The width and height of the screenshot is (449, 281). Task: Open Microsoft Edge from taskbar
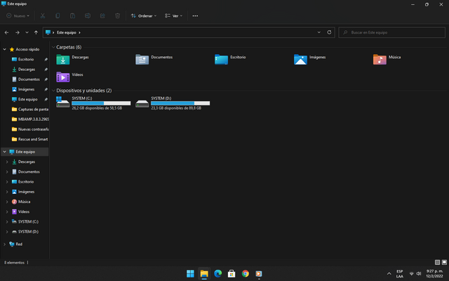pyautogui.click(x=217, y=273)
